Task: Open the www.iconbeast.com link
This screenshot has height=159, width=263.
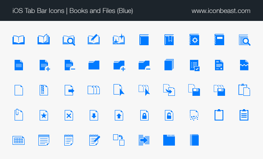Action: pos(221,11)
